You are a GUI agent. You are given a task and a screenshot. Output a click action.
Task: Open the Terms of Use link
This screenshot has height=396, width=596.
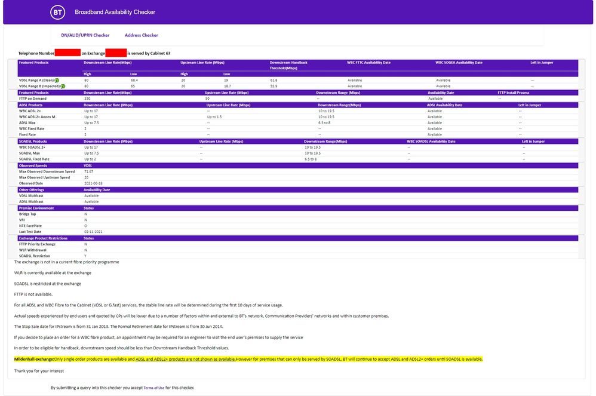(x=155, y=388)
